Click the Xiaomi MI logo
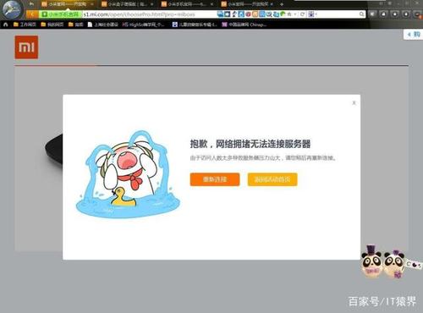 pos(26,47)
